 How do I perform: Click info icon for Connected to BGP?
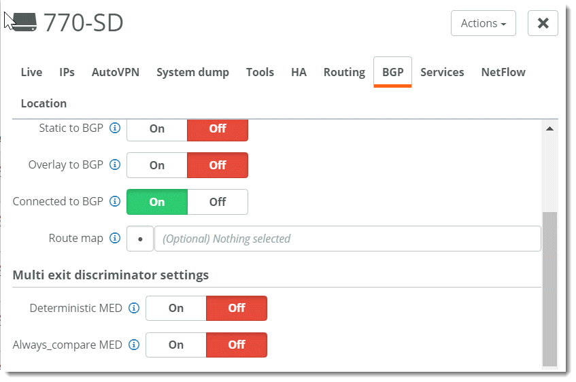(115, 201)
